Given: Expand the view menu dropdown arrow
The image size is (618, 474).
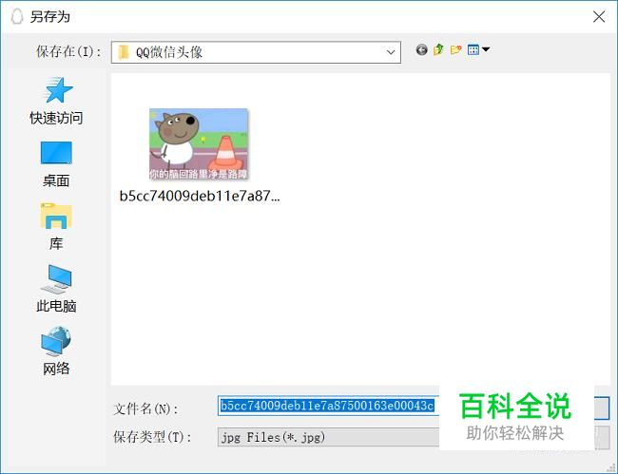Looking at the screenshot, I should 486,49.
